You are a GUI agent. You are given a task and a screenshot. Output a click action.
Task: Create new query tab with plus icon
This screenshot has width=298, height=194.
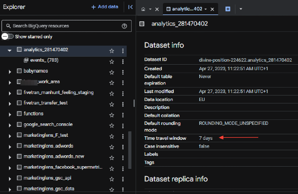[x=227, y=9]
